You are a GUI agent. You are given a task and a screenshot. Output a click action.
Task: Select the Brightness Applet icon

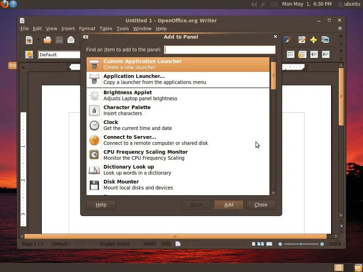pyautogui.click(x=94, y=96)
